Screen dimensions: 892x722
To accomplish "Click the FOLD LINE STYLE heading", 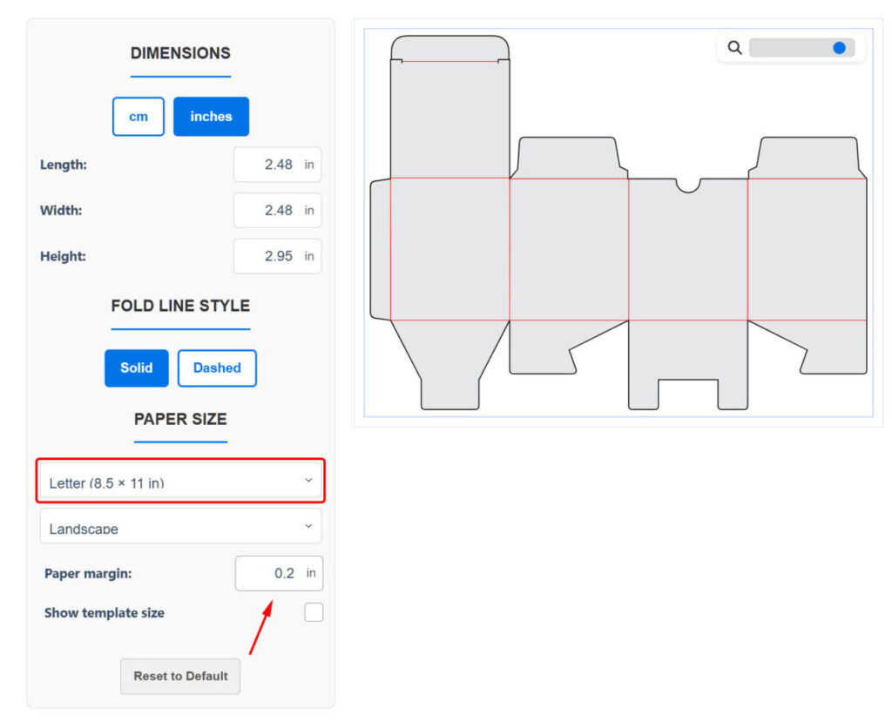I will pos(180,306).
